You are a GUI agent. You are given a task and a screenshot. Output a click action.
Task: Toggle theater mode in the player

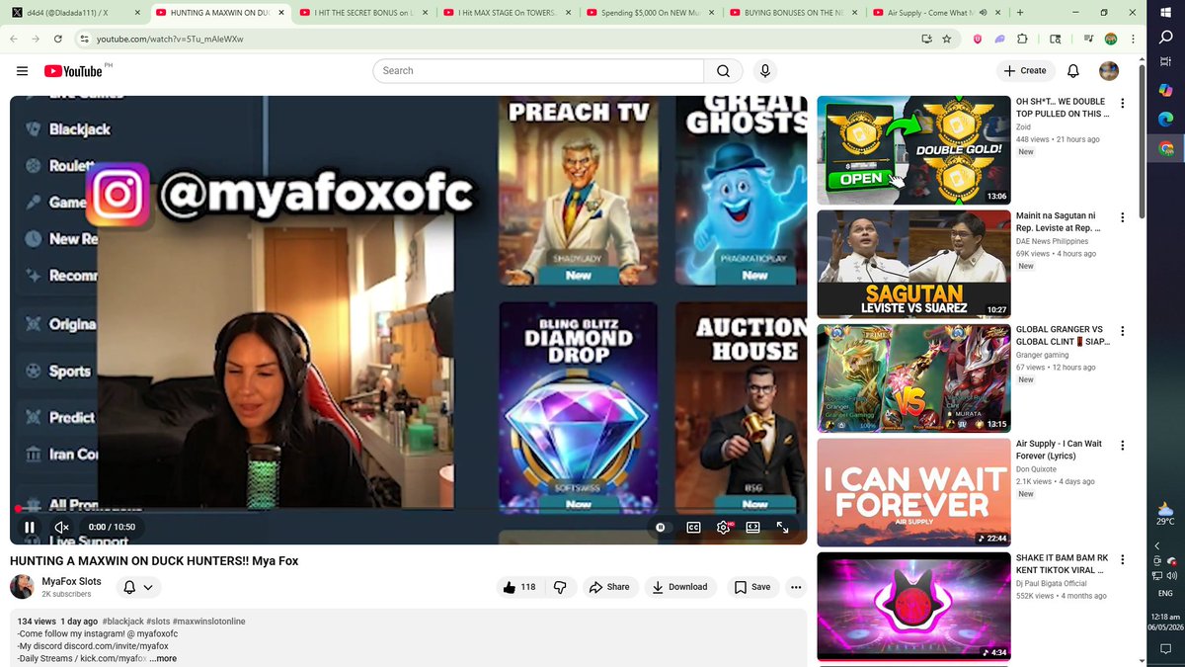click(752, 528)
